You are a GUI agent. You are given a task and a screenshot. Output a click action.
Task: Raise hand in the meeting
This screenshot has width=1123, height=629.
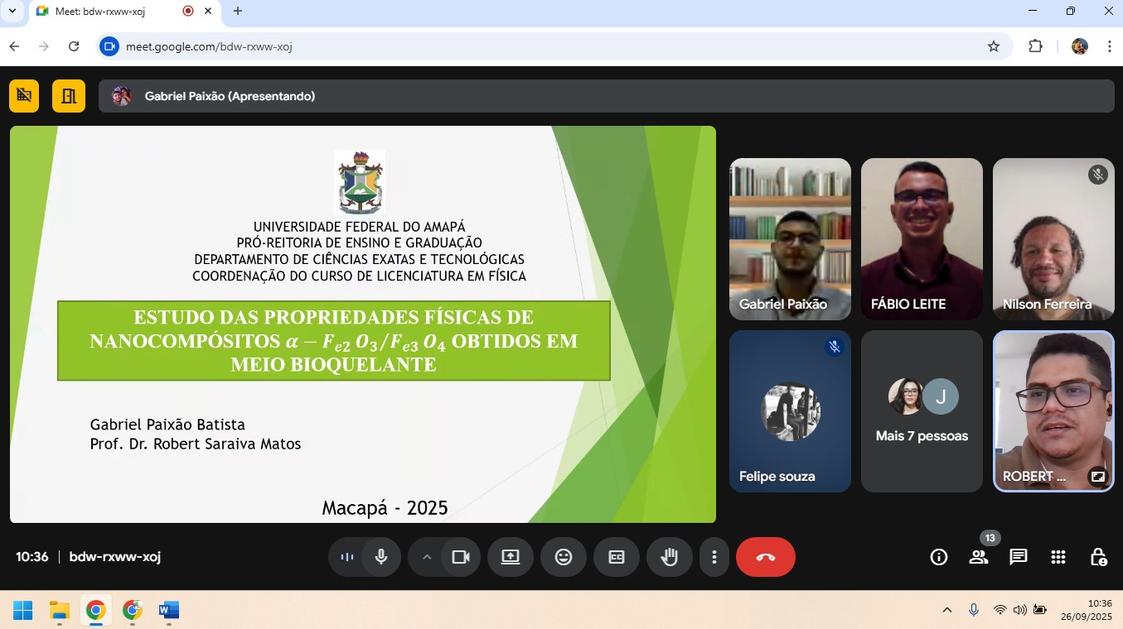(669, 557)
